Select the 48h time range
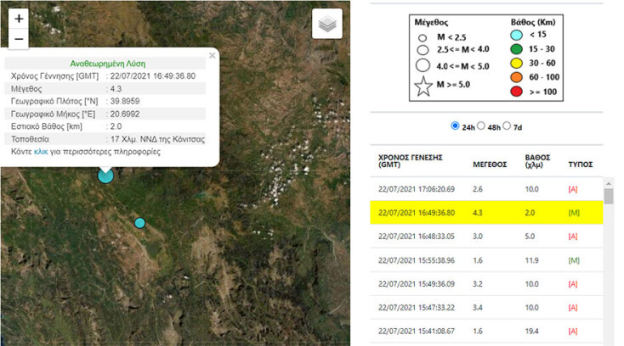This screenshot has height=346, width=624. pos(481,126)
